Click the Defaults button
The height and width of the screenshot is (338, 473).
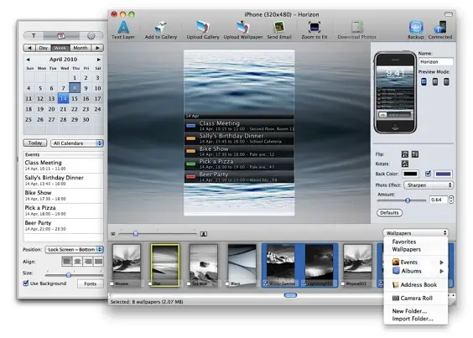click(x=389, y=213)
